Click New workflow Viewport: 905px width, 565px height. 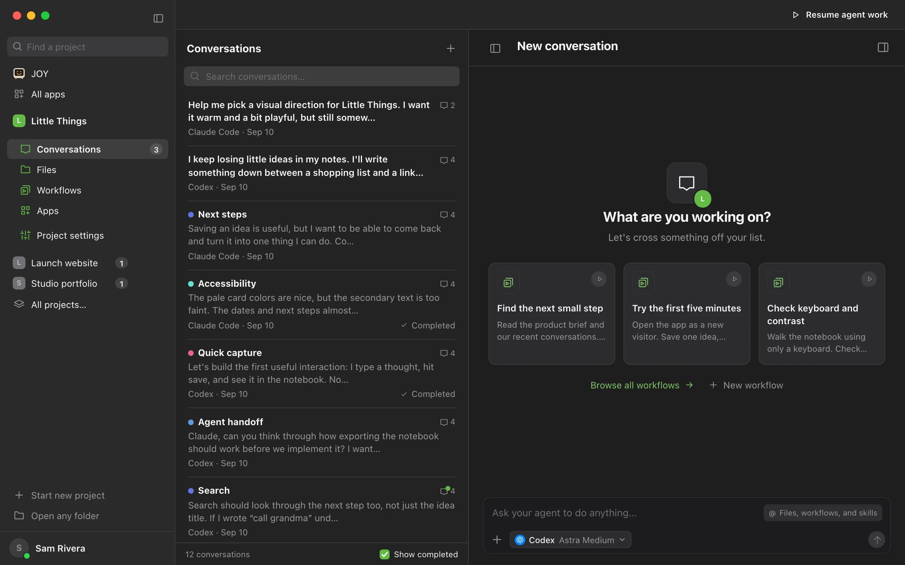coord(746,385)
